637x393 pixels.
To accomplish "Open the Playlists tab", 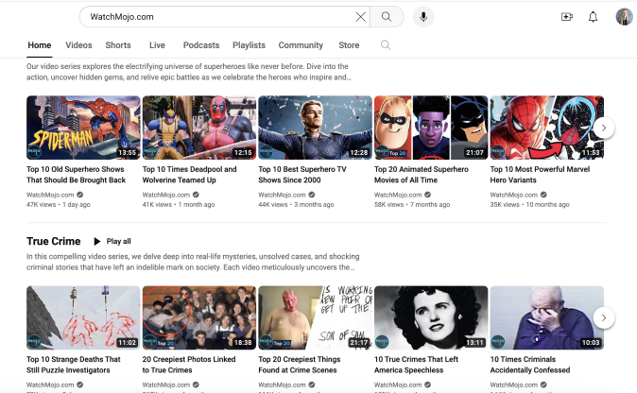I will click(x=249, y=45).
